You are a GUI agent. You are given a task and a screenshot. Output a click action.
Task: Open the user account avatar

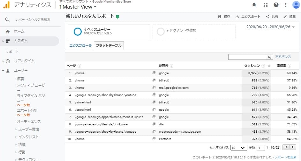(296, 5)
